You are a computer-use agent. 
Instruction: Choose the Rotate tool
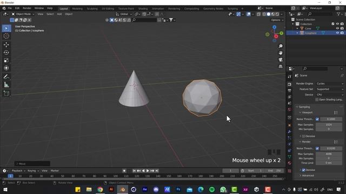pyautogui.click(x=6, y=52)
